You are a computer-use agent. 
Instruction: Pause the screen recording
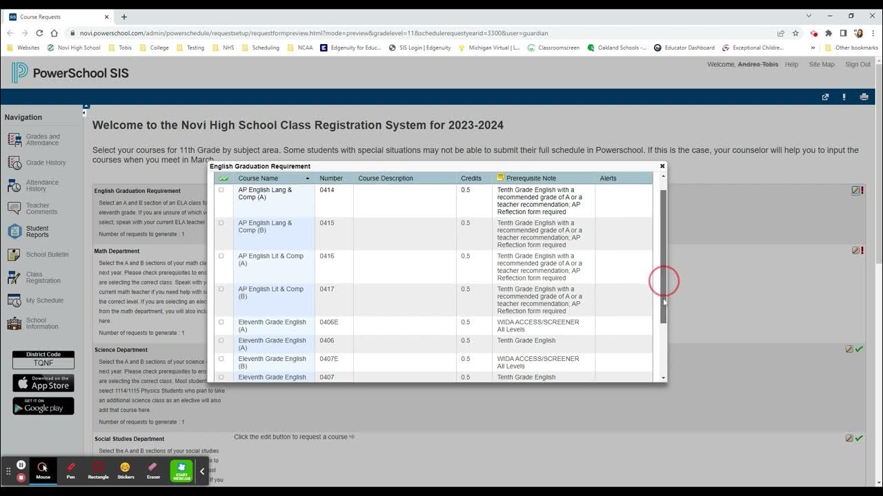coord(21,465)
